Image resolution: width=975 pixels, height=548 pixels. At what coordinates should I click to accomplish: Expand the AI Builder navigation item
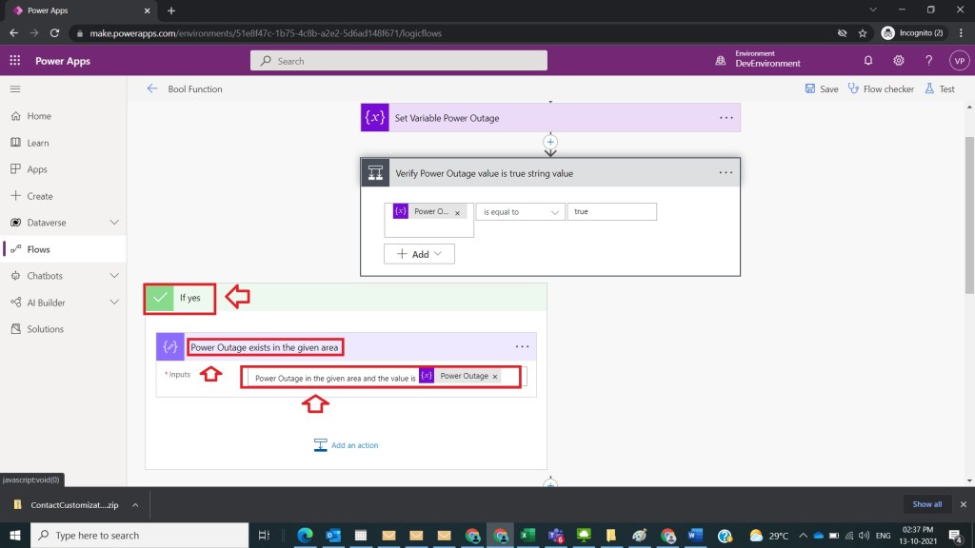point(114,303)
